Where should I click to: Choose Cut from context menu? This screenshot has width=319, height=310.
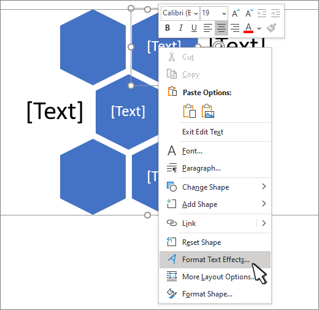(215, 57)
